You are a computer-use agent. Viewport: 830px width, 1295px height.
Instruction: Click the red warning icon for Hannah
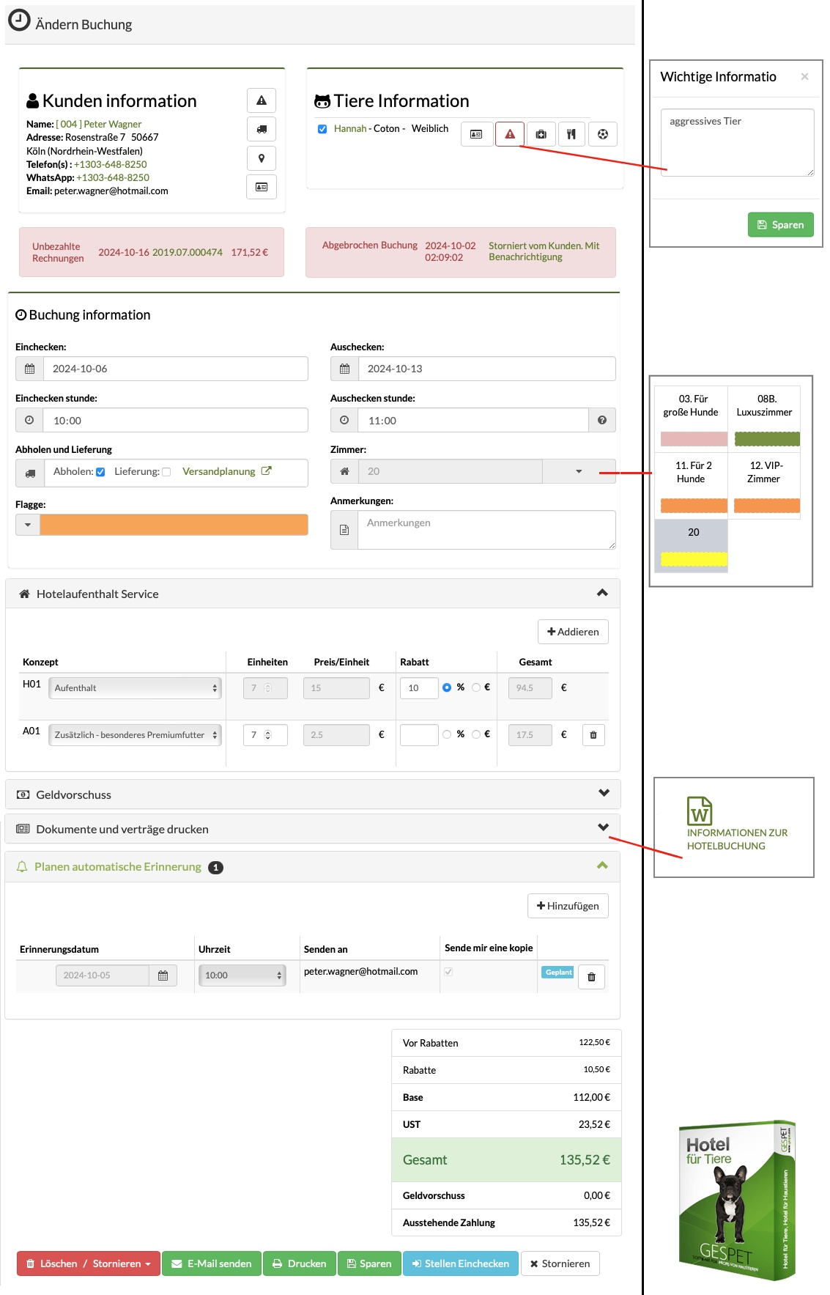click(x=510, y=134)
